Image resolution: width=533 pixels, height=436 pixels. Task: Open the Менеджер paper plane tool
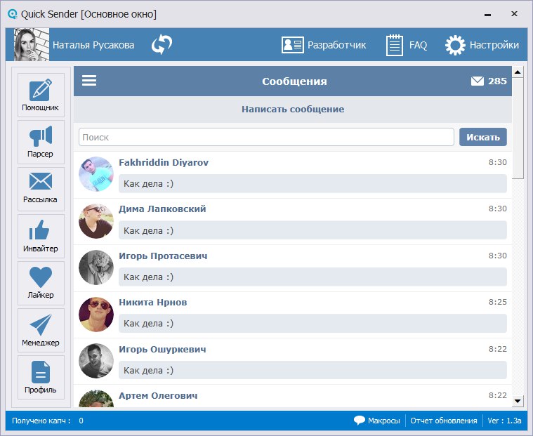(41, 330)
